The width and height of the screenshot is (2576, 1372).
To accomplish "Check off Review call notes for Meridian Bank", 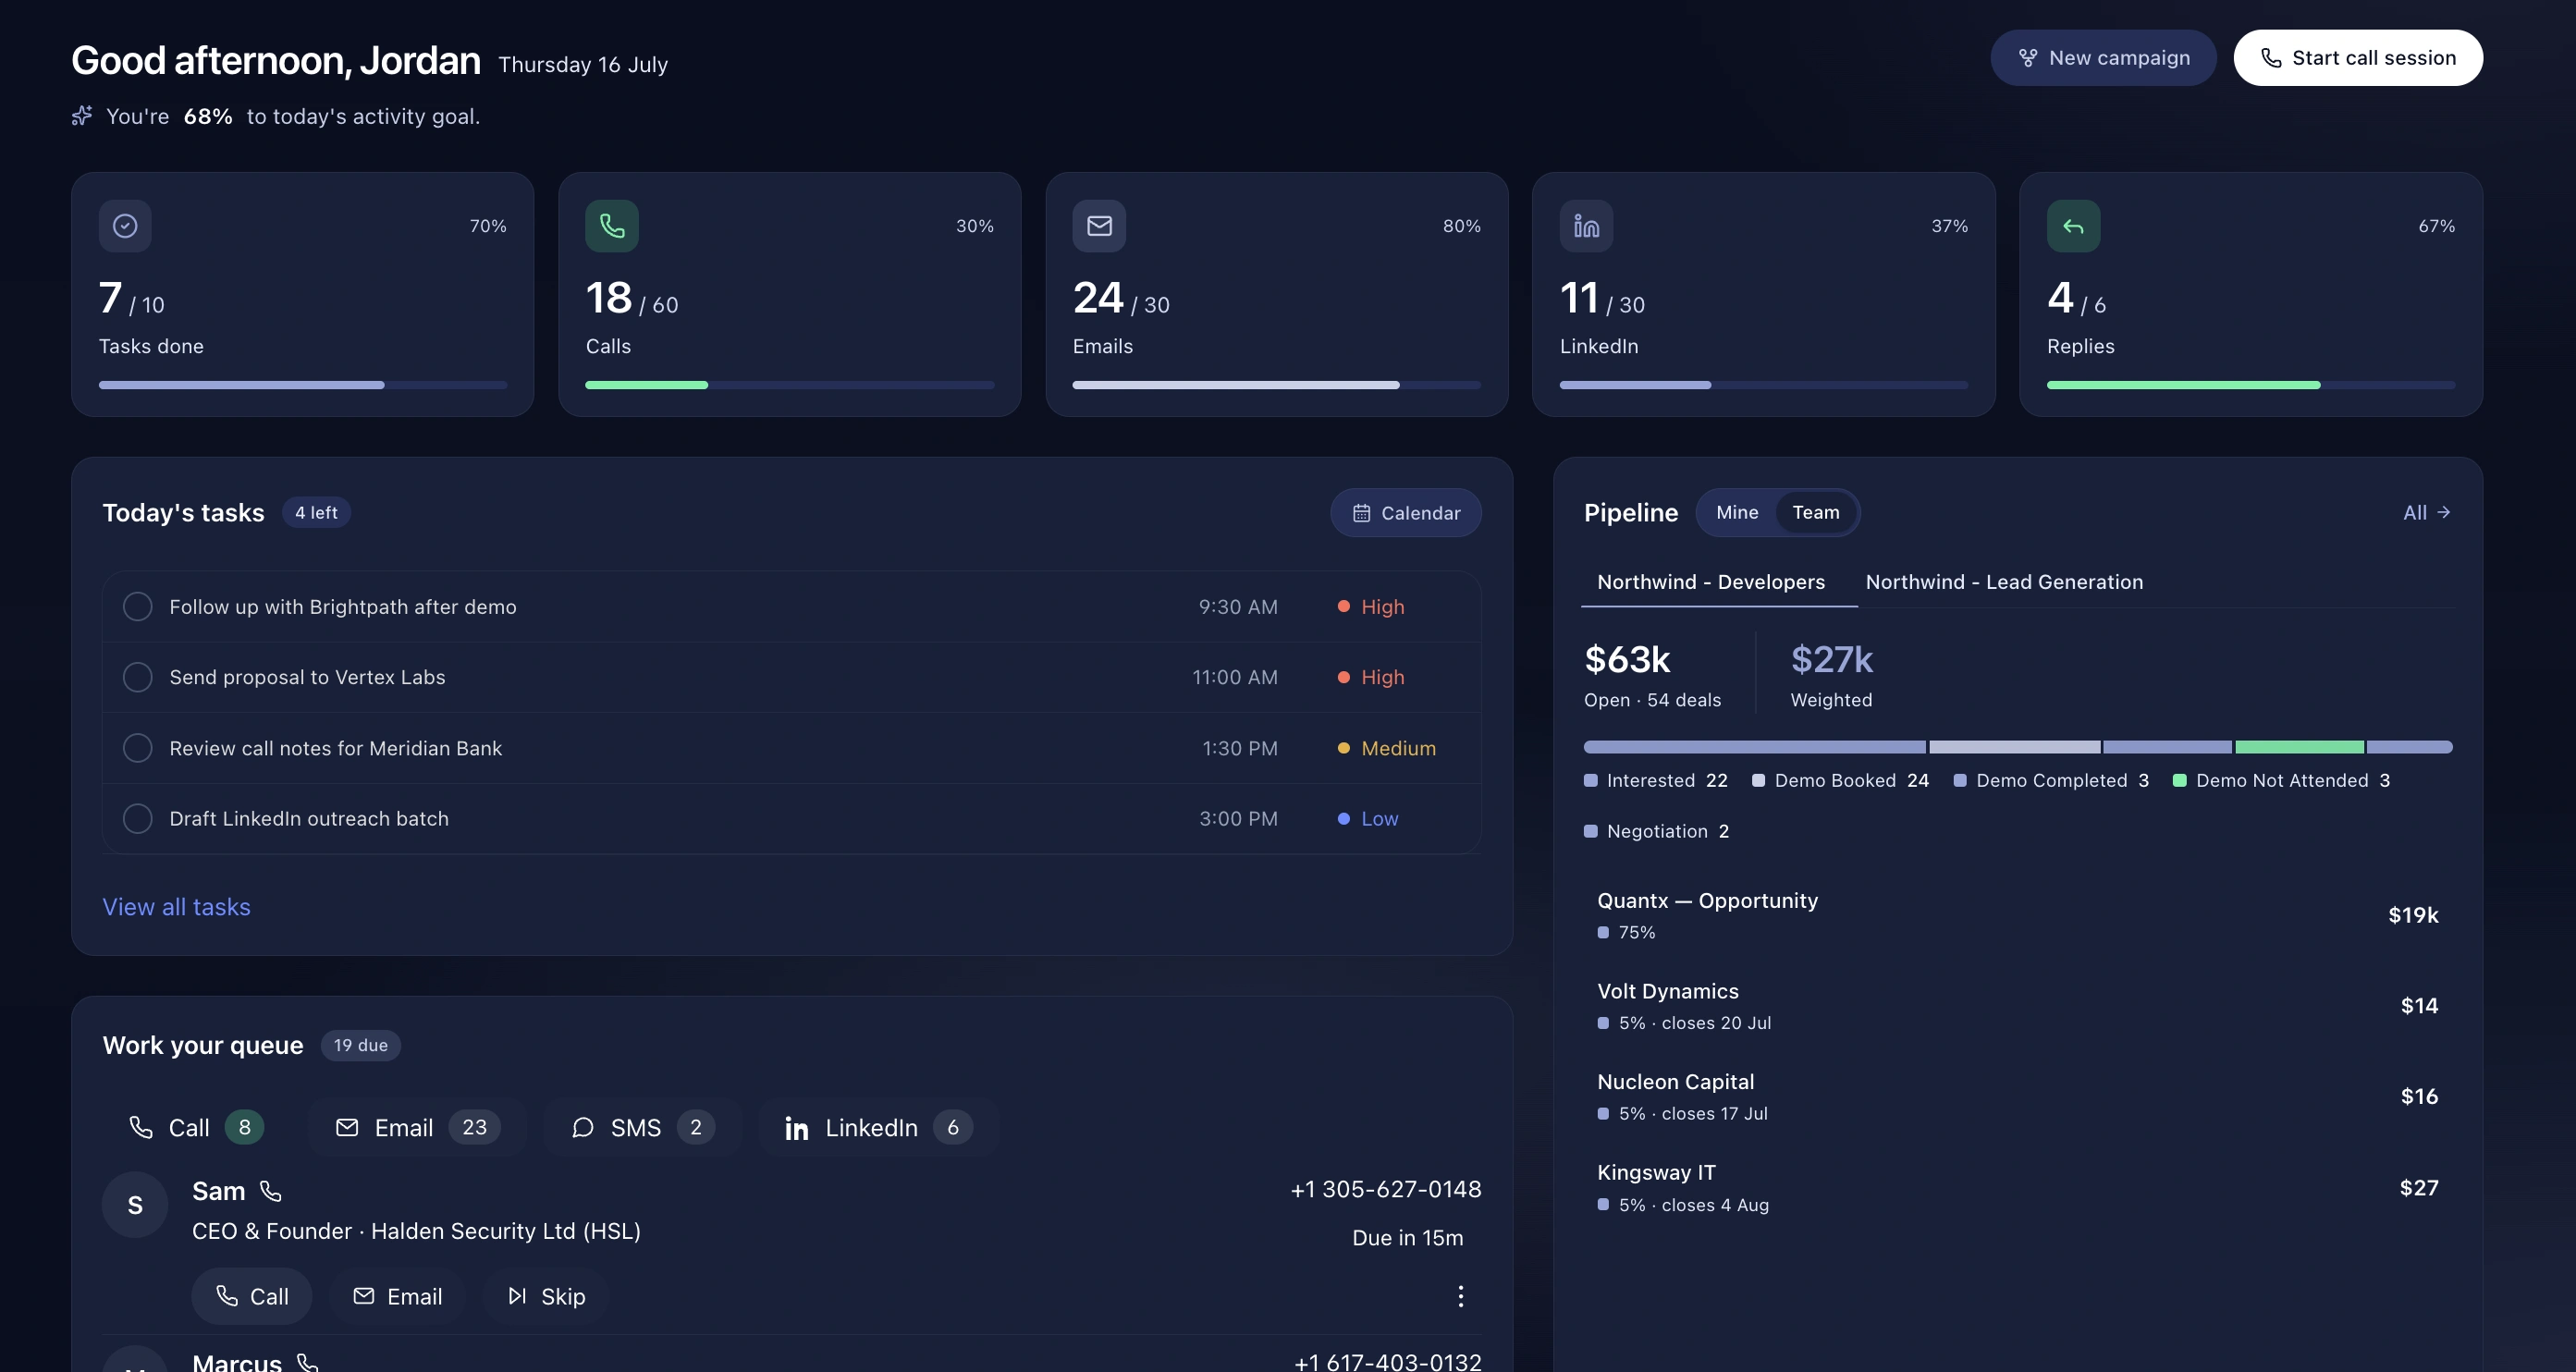I will (138, 748).
